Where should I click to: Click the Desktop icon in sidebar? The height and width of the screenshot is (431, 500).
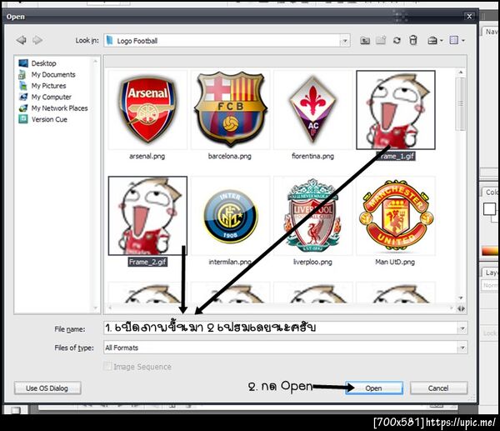pos(23,63)
